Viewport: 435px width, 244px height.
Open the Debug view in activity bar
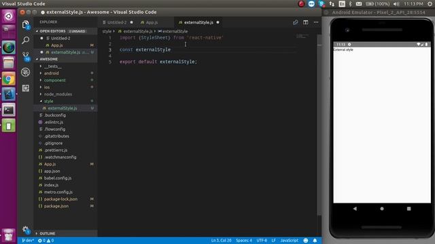26,72
